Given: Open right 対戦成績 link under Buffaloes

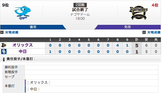Looking at the screenshot, I should point(154,32).
